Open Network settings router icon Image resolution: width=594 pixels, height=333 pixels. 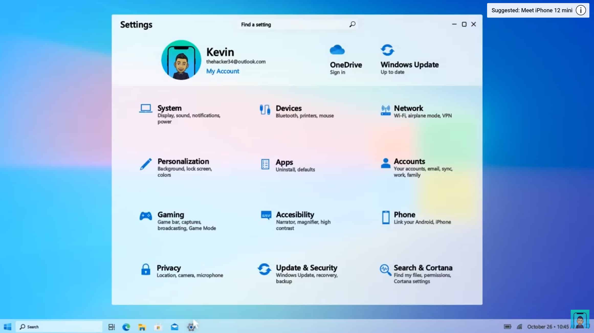coord(386,110)
